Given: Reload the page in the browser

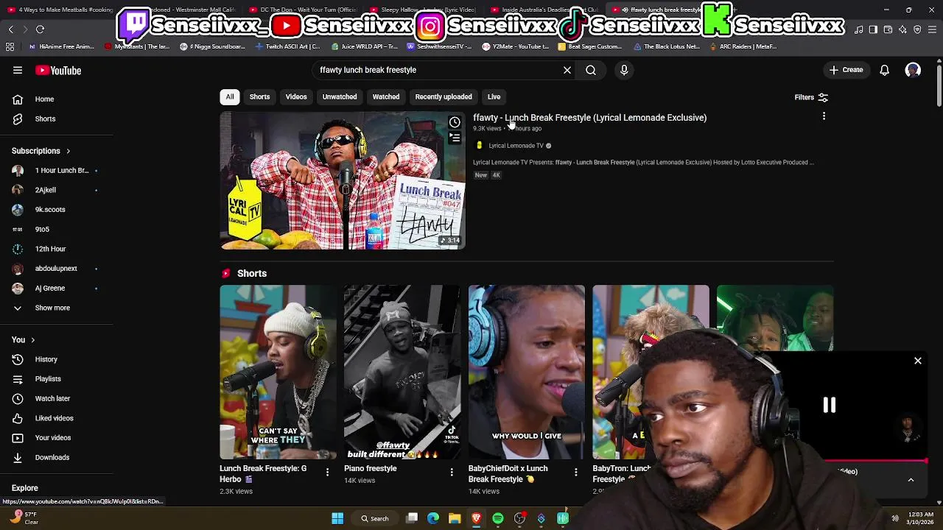Looking at the screenshot, I should click(x=40, y=29).
